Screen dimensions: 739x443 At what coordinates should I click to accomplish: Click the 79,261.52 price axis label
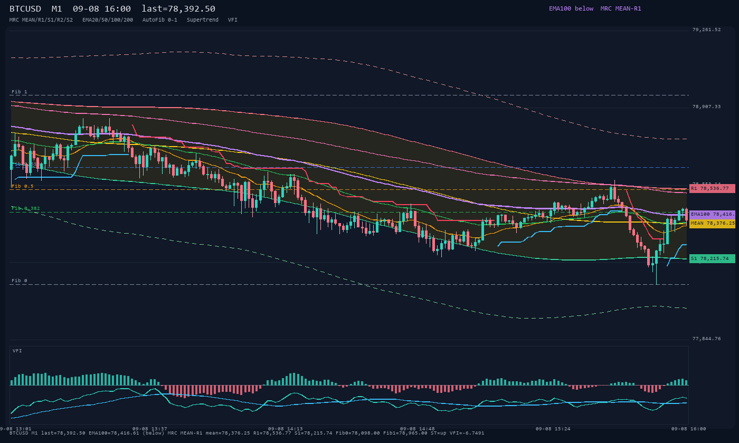[x=706, y=30]
